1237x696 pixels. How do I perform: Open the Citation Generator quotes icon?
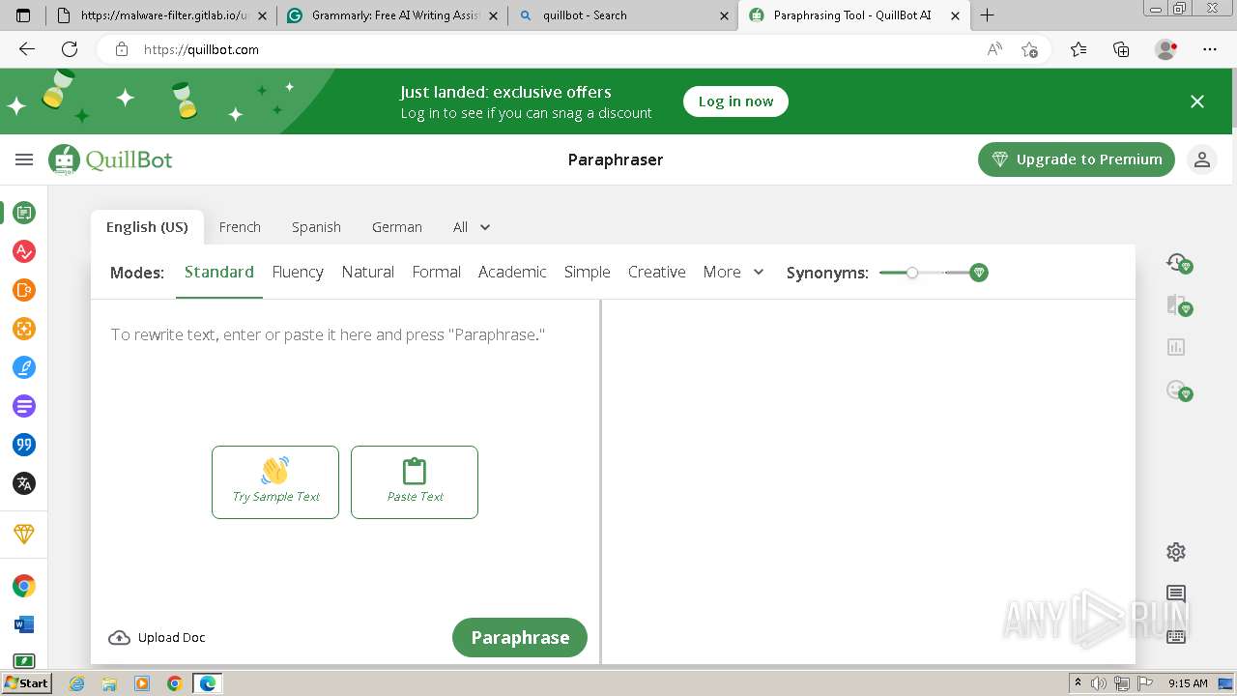(24, 445)
